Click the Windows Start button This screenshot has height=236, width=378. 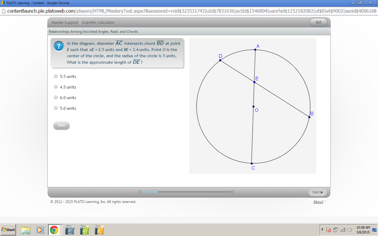coord(8,230)
